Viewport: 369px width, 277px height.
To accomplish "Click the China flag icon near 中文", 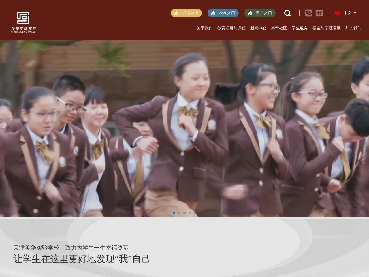I will [x=337, y=13].
